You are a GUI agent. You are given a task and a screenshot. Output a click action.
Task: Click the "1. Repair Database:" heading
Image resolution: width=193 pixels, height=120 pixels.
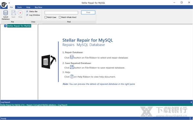[x=73, y=52]
